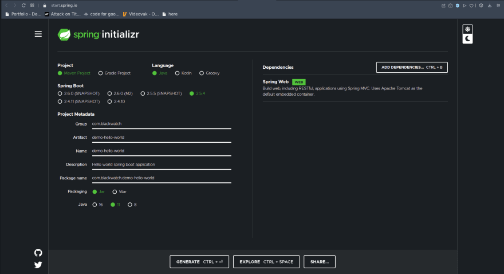Open the speed dial grid icon

tap(32, 6)
